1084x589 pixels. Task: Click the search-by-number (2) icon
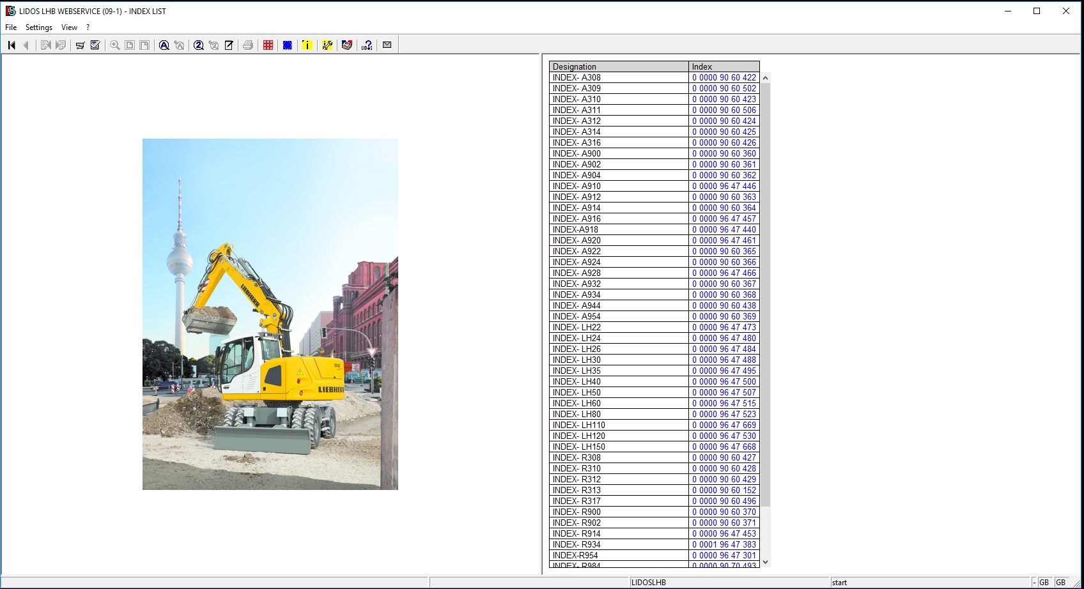[199, 45]
